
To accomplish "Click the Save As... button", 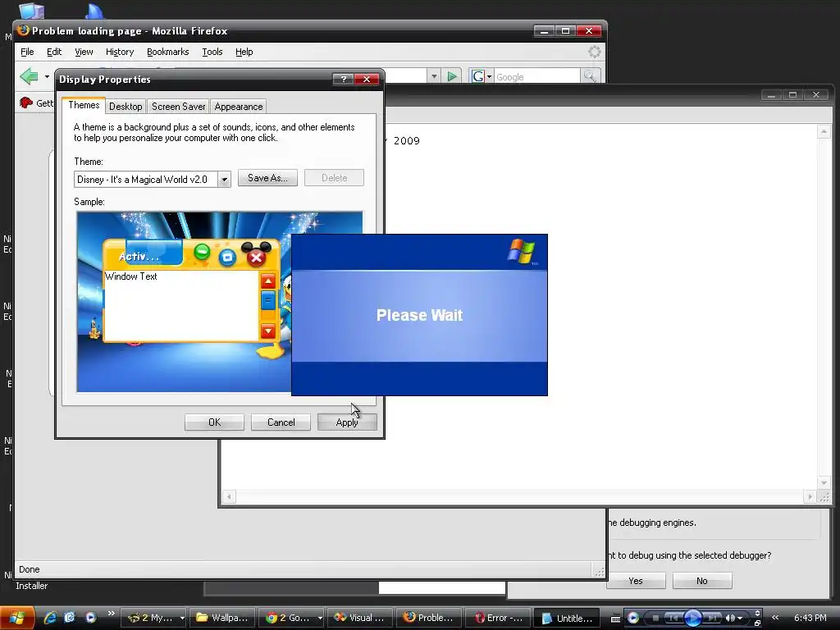I will [x=267, y=178].
